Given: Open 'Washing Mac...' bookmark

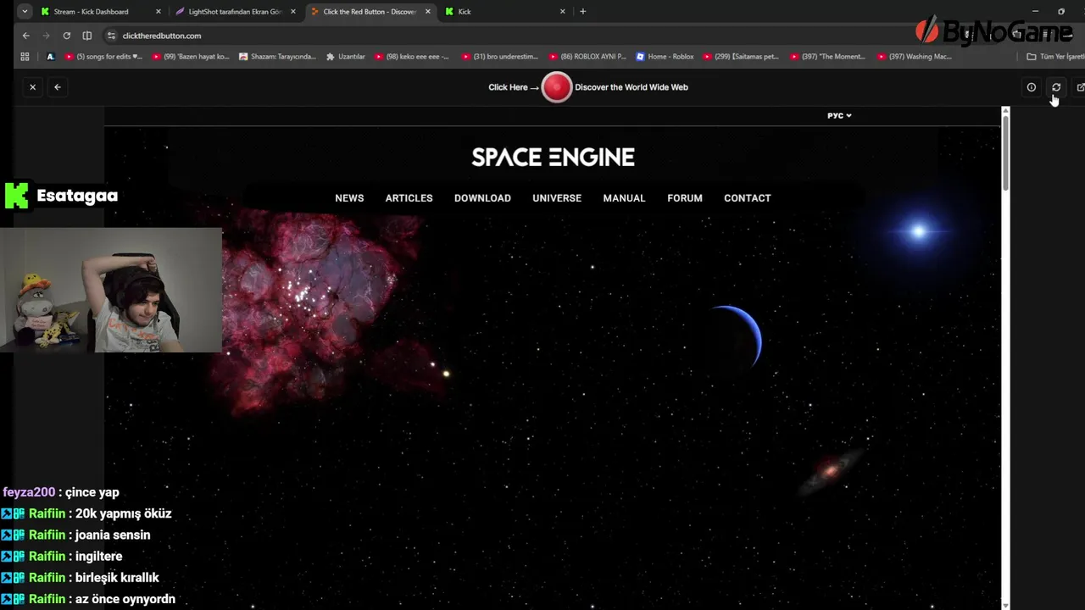Looking at the screenshot, I should pyautogui.click(x=915, y=57).
